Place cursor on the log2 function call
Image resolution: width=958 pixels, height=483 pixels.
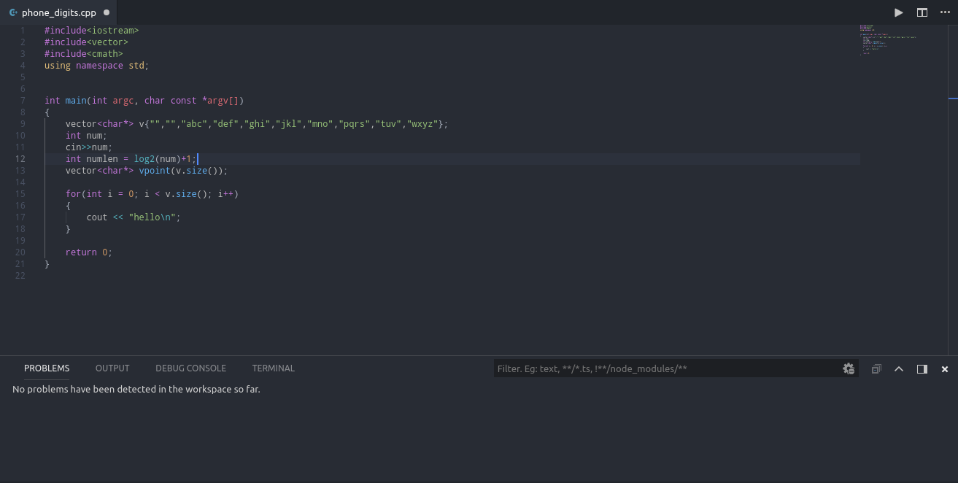144,158
